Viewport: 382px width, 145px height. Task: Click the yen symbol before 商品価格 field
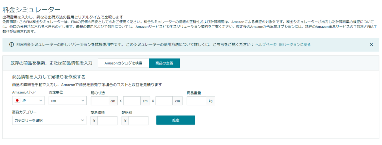(x=94, y=121)
